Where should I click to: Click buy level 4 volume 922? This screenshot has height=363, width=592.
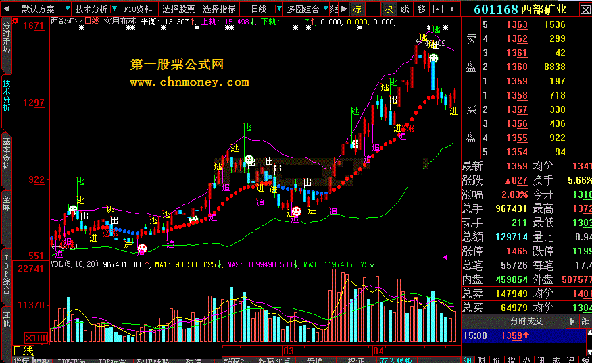point(558,138)
